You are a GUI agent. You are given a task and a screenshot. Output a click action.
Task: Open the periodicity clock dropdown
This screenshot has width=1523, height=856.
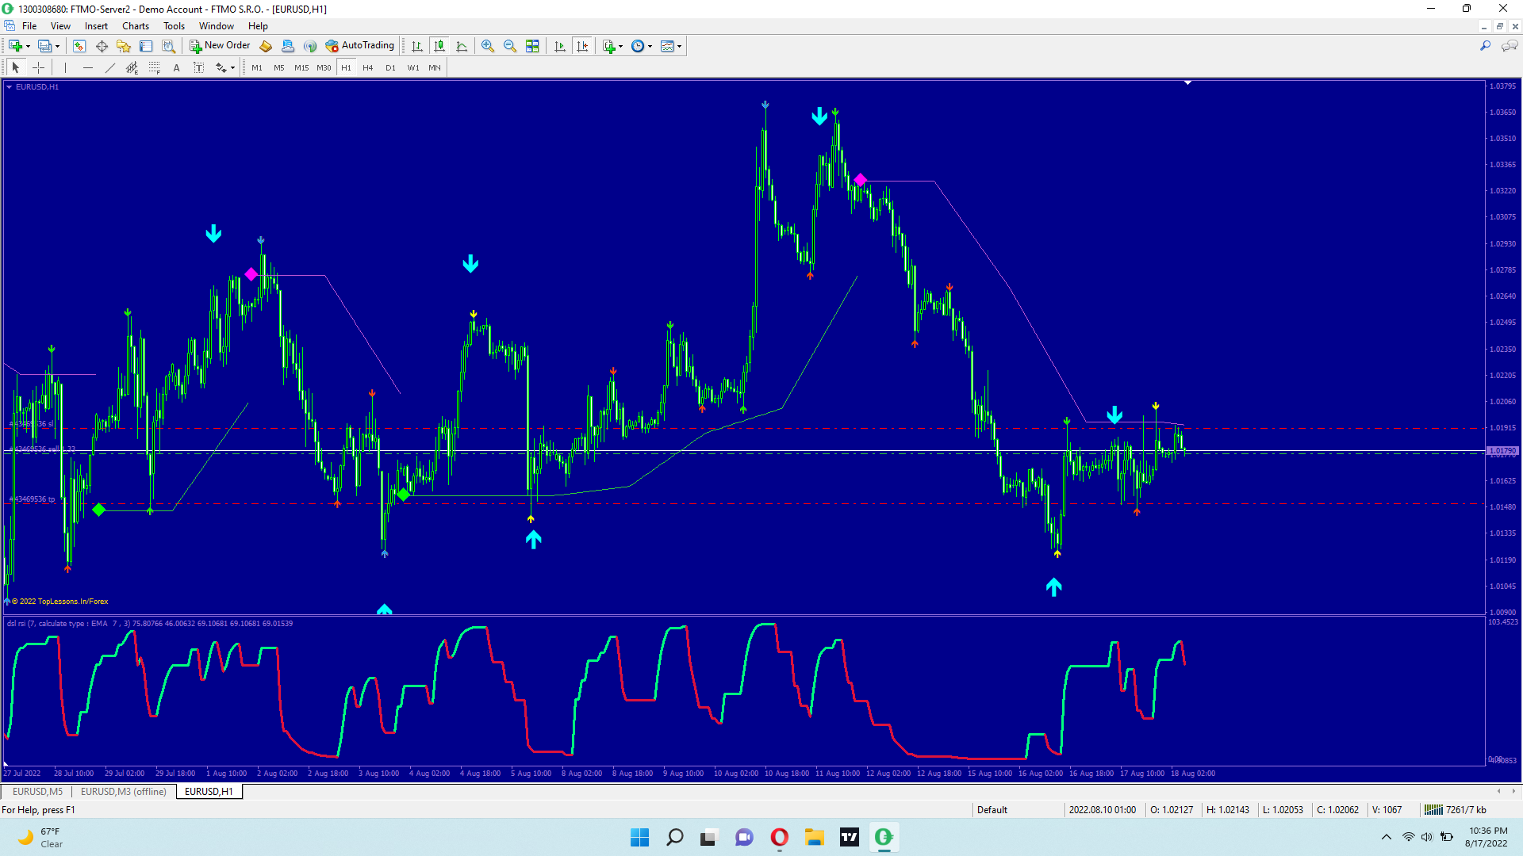(x=650, y=46)
